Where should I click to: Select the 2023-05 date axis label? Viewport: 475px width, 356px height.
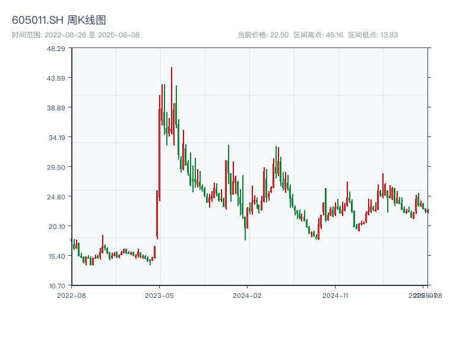pyautogui.click(x=159, y=295)
